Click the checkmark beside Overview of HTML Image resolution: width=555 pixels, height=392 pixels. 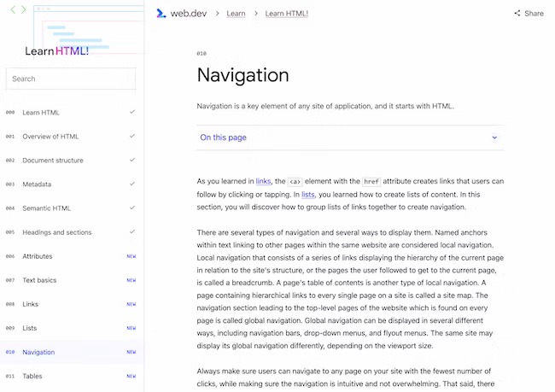coord(131,136)
